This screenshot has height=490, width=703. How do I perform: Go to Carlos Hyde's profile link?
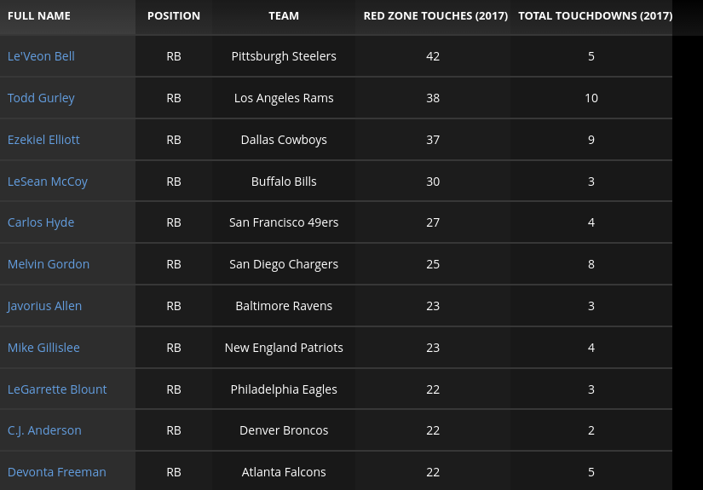pos(41,222)
